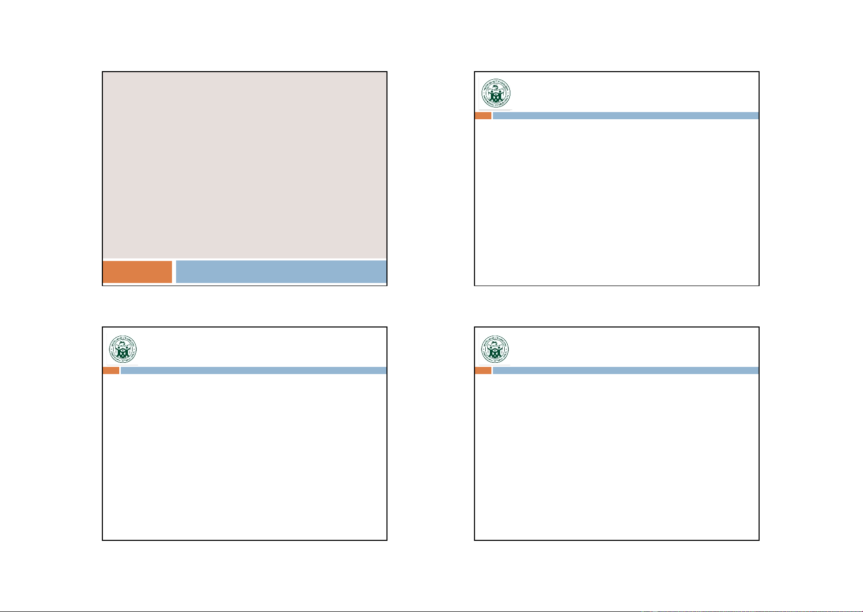
Task: Click the green seal logo on the fourth slide
Action: tap(495, 349)
